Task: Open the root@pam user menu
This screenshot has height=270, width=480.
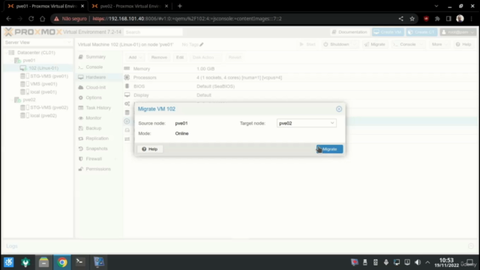Action: (458, 31)
